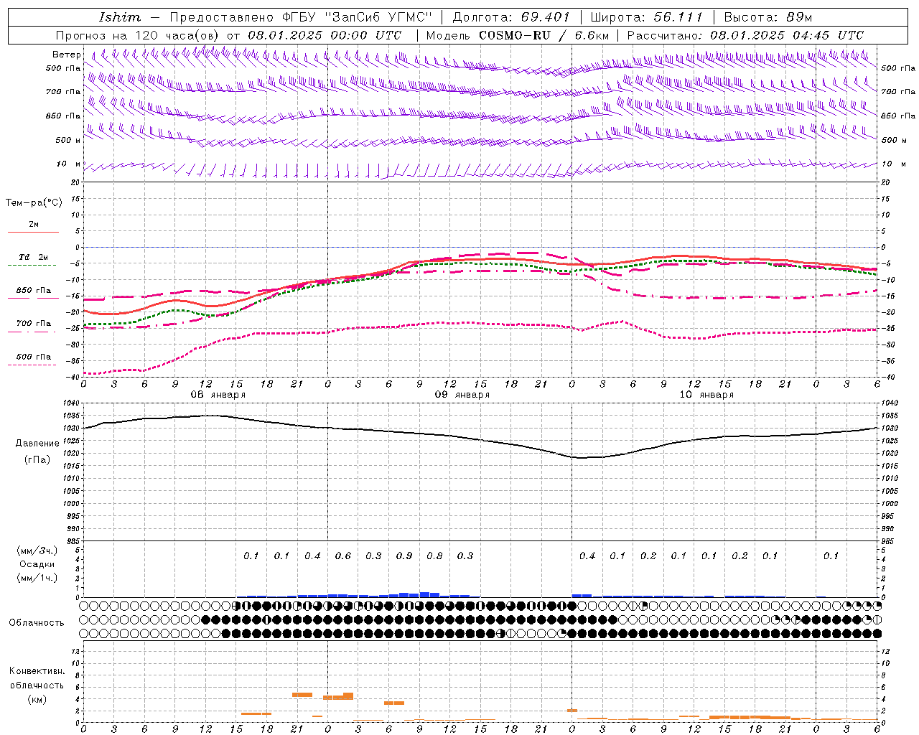Click the model label "COSMO-RU / 6.6км"

544,35
